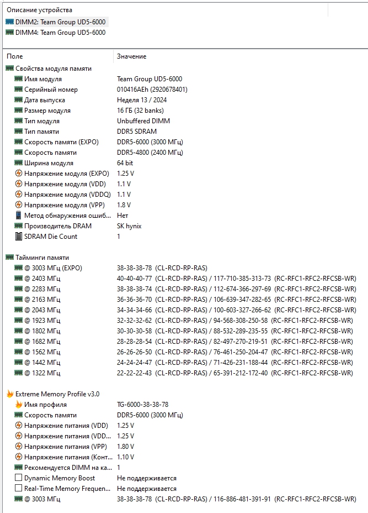
Task: Select the @ 2163 МГц timing row
Action: (x=185, y=300)
